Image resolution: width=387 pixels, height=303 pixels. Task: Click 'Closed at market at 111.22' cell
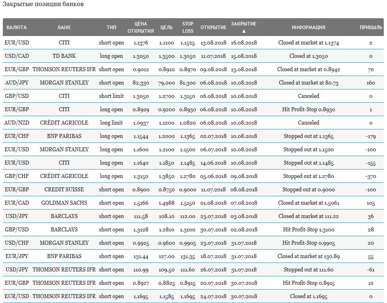(x=308, y=216)
